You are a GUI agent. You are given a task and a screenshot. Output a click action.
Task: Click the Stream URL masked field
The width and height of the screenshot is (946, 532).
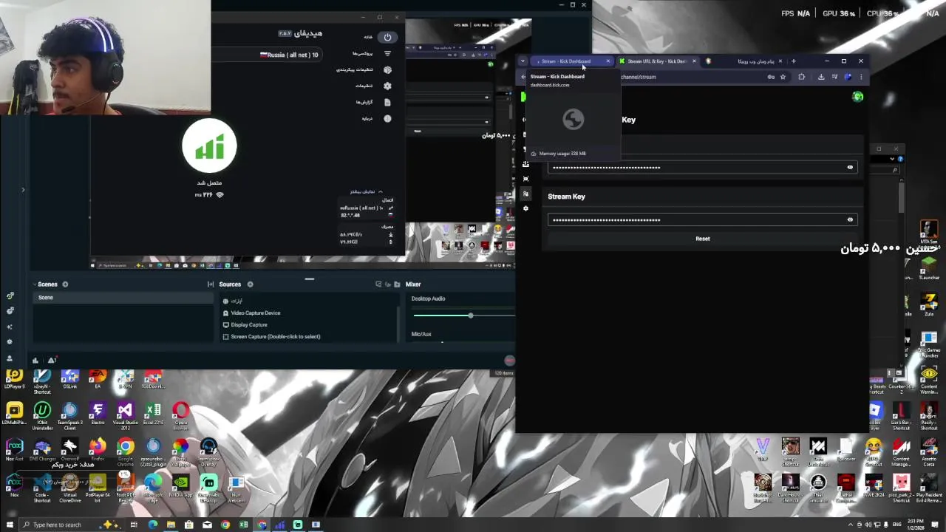(702, 167)
